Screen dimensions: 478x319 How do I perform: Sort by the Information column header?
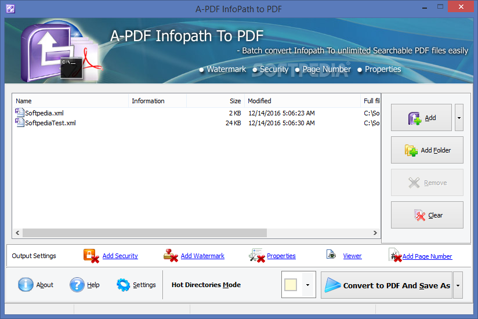[157, 101]
